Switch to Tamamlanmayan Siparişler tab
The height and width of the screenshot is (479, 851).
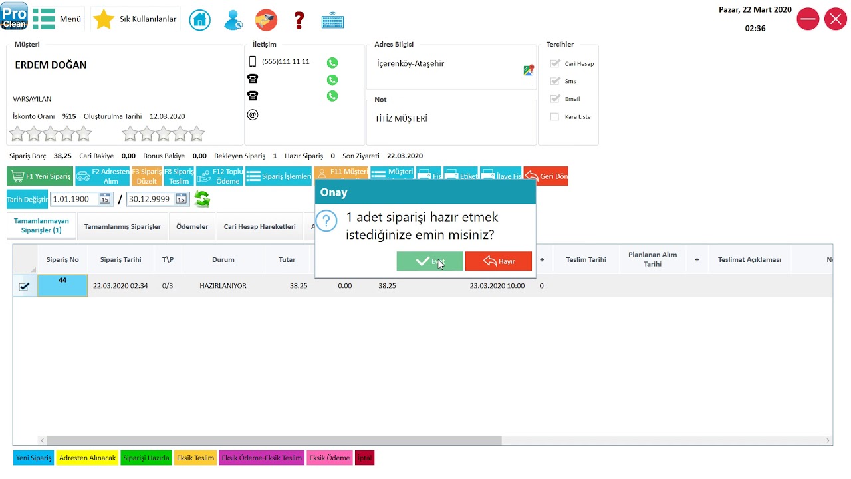pyautogui.click(x=41, y=226)
